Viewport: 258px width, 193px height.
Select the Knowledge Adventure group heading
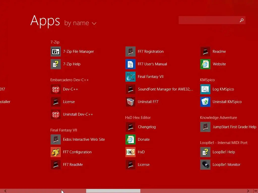tap(218, 118)
